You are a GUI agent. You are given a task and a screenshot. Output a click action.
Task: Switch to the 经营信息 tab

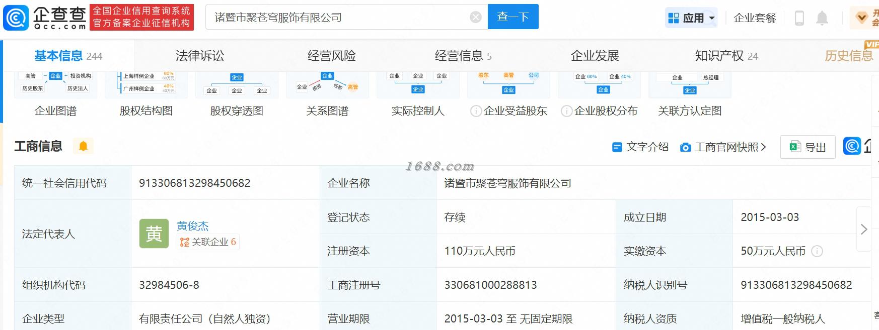pyautogui.click(x=463, y=56)
